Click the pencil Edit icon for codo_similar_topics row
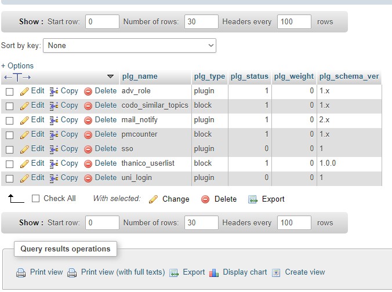392x292 pixels. pos(24,106)
